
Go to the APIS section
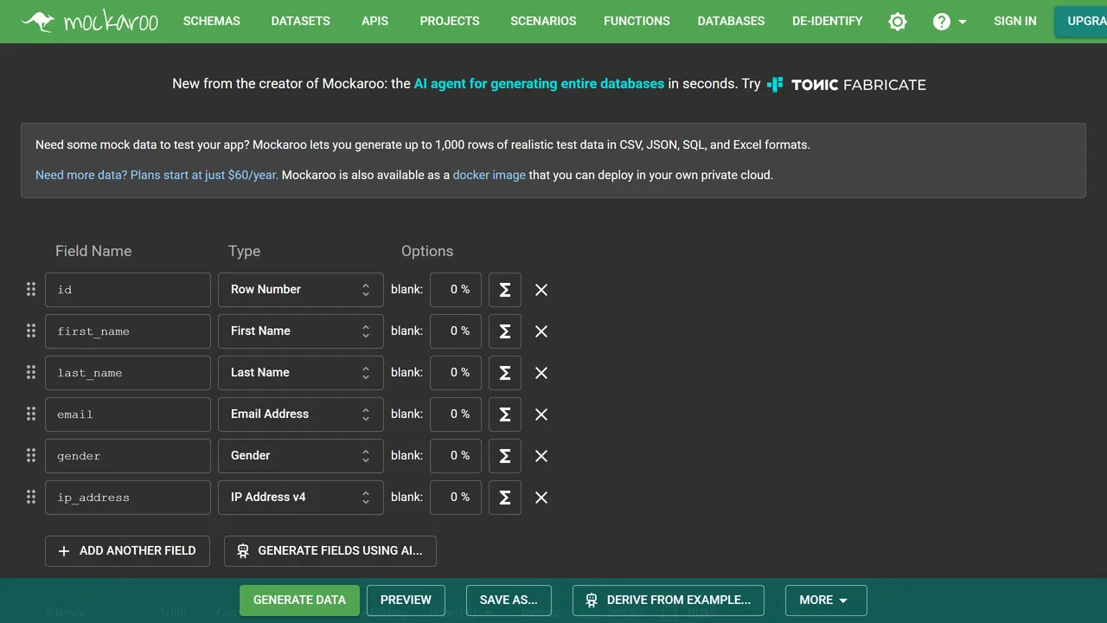tap(374, 21)
